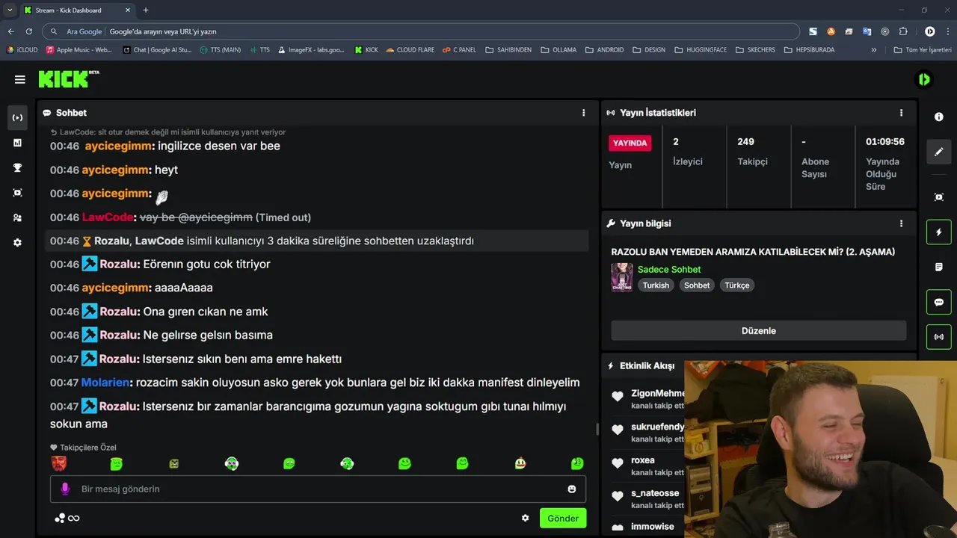Open Yayın İstatistikleri three-dot menu

pyautogui.click(x=901, y=113)
